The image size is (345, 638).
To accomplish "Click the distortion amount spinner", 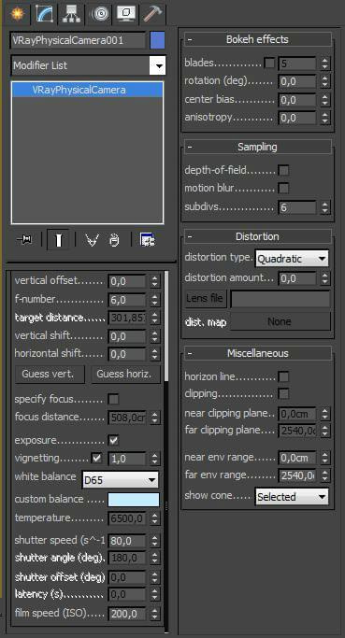I will coord(324,278).
